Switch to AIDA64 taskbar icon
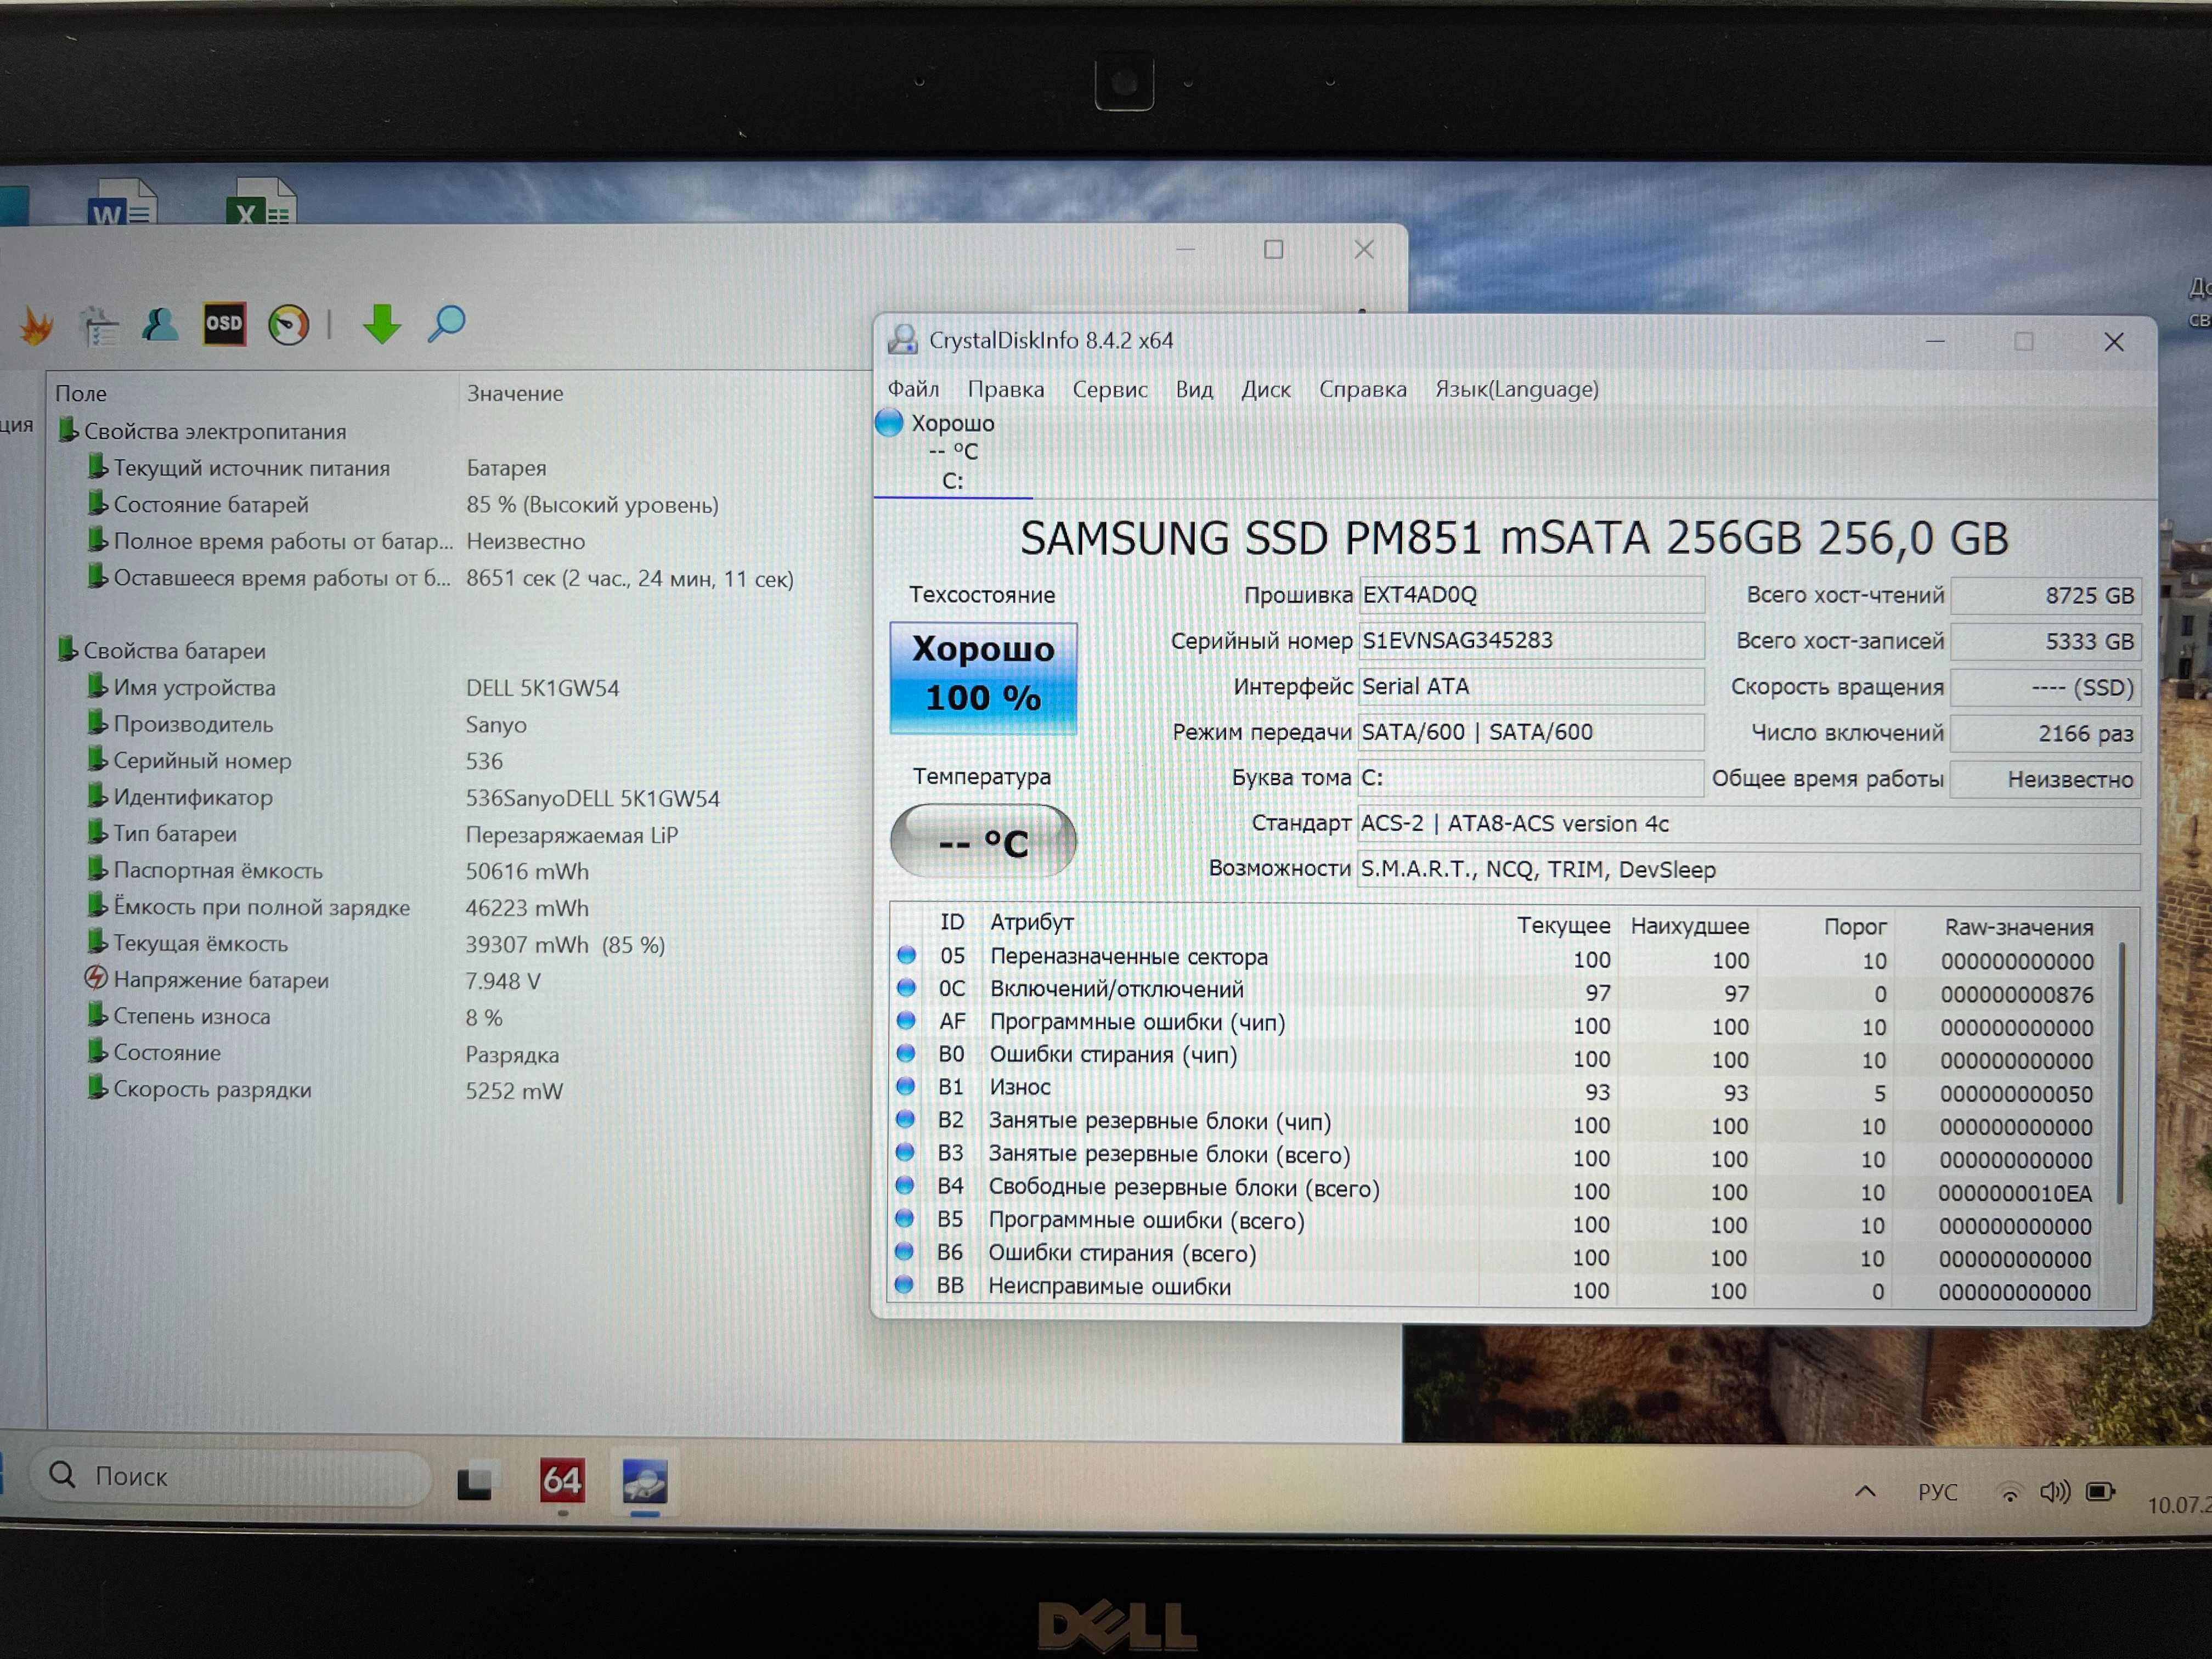 pyautogui.click(x=561, y=1480)
